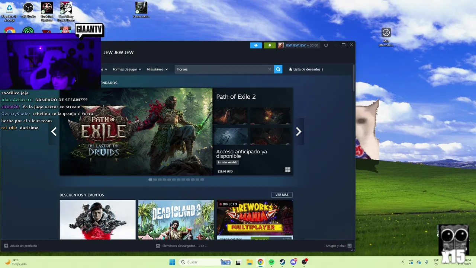Select the last carousel pagination dot
476x268 pixels.
202,179
